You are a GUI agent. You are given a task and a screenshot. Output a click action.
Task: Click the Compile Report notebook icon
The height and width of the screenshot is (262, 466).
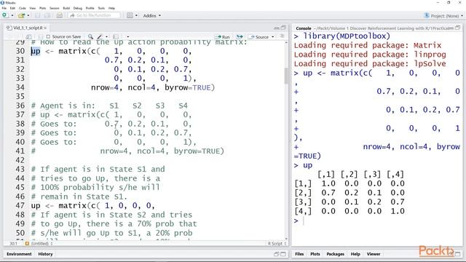point(116,37)
